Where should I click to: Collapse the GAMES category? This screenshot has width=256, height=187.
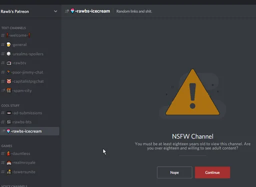tap(6, 146)
